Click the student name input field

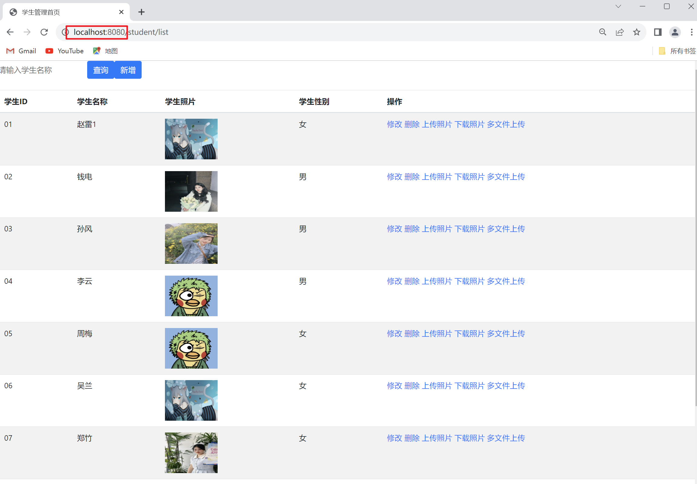click(x=33, y=70)
